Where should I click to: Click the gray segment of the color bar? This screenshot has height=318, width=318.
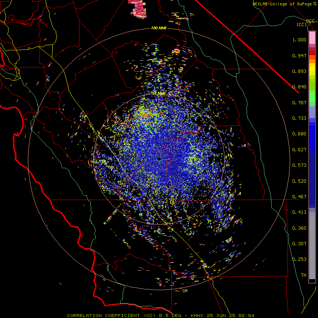coord(312,246)
